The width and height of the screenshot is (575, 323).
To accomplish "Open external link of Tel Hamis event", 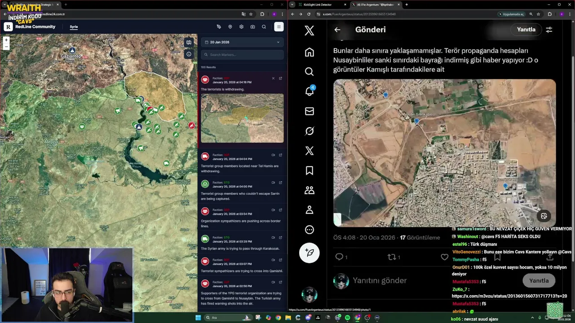I will click(x=280, y=155).
